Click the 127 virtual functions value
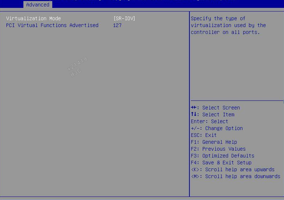This screenshot has width=284, height=200. [x=117, y=25]
